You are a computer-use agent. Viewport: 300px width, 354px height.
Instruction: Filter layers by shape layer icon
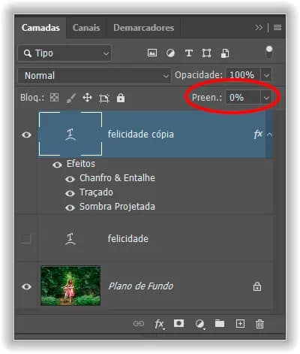pos(206,53)
